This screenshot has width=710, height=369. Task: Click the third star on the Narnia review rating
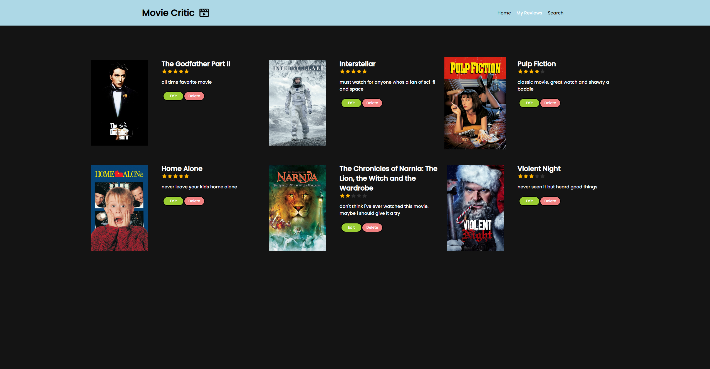coord(353,196)
